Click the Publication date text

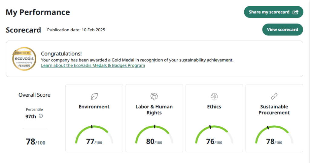(x=76, y=30)
